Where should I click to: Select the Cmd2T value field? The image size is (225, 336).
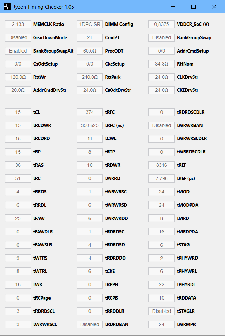tap(90, 37)
